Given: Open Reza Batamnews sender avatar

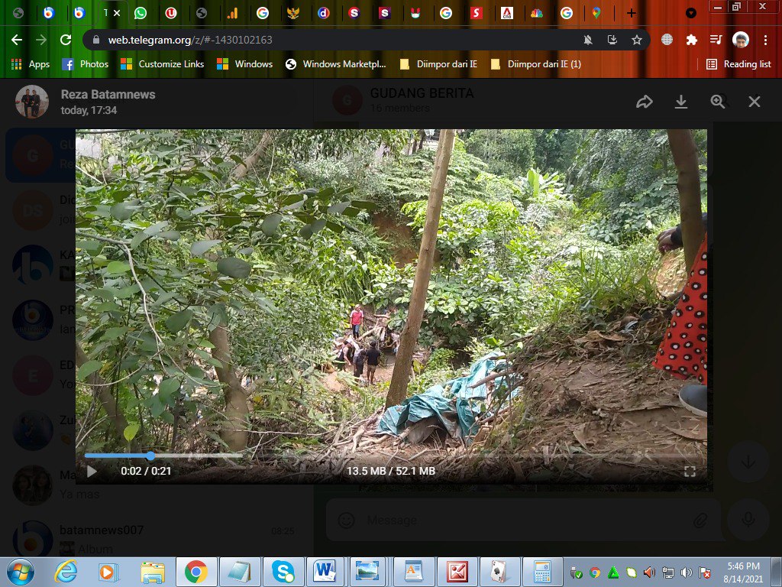Looking at the screenshot, I should [x=32, y=102].
